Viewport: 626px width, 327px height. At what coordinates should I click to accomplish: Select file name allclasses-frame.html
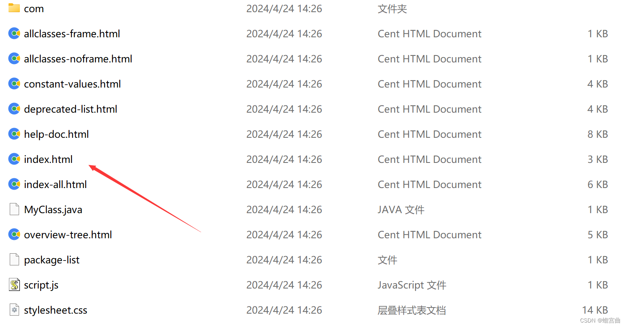pyautogui.click(x=72, y=34)
